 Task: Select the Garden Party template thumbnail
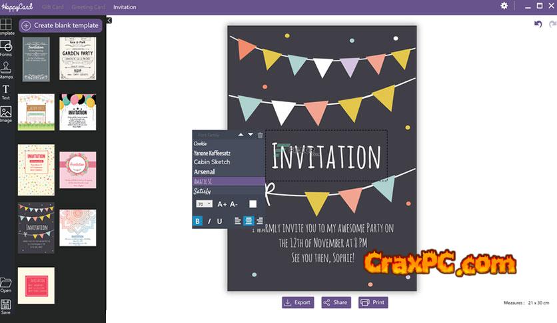click(78, 58)
